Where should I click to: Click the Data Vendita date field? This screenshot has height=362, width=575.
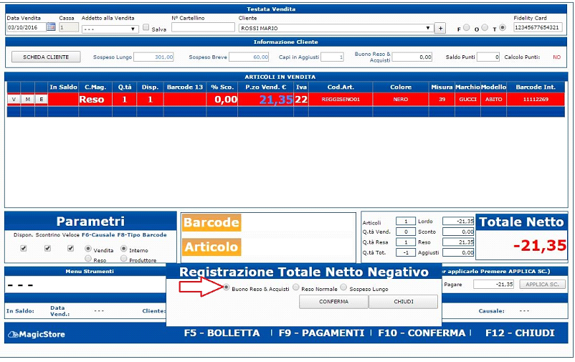pos(27,27)
